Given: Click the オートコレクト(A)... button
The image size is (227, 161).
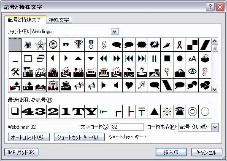Looking at the screenshot, I should (29, 137).
